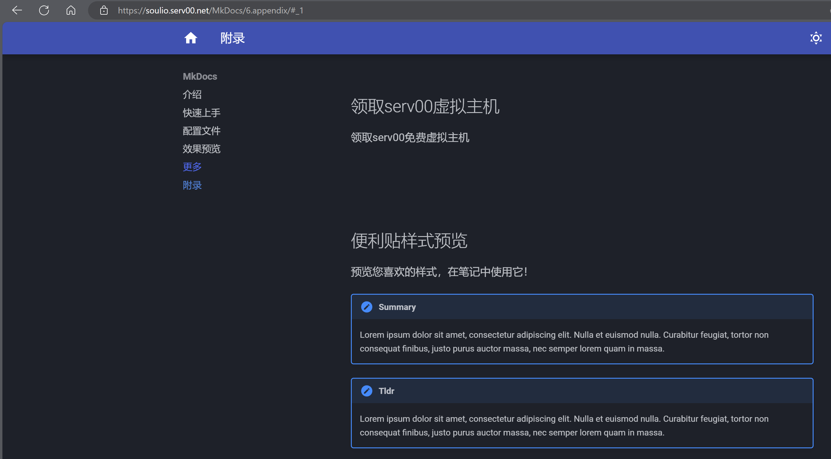Click the Tldr admonition pencil icon
This screenshot has width=831, height=459.
pos(366,391)
